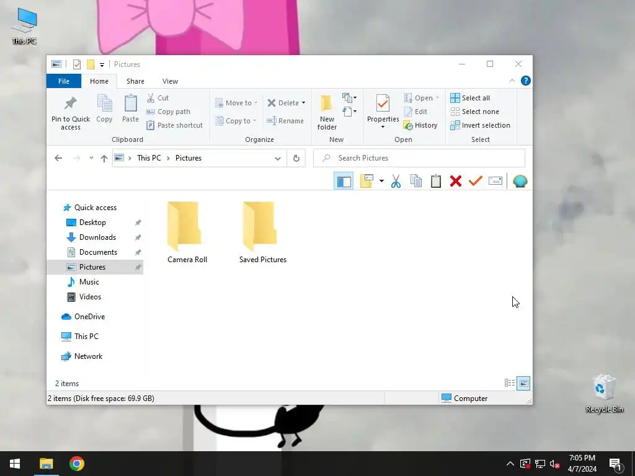Go up one folder level
This screenshot has width=635, height=476.
coord(104,158)
